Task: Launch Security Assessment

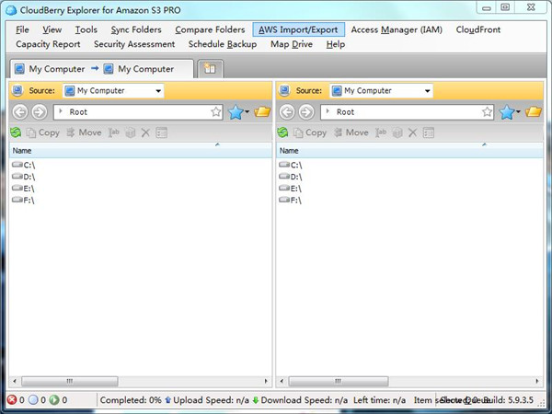Action: (x=134, y=44)
